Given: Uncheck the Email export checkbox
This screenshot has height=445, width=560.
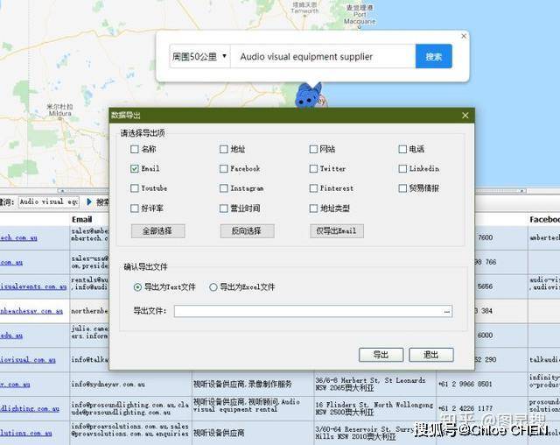Looking at the screenshot, I should point(135,168).
